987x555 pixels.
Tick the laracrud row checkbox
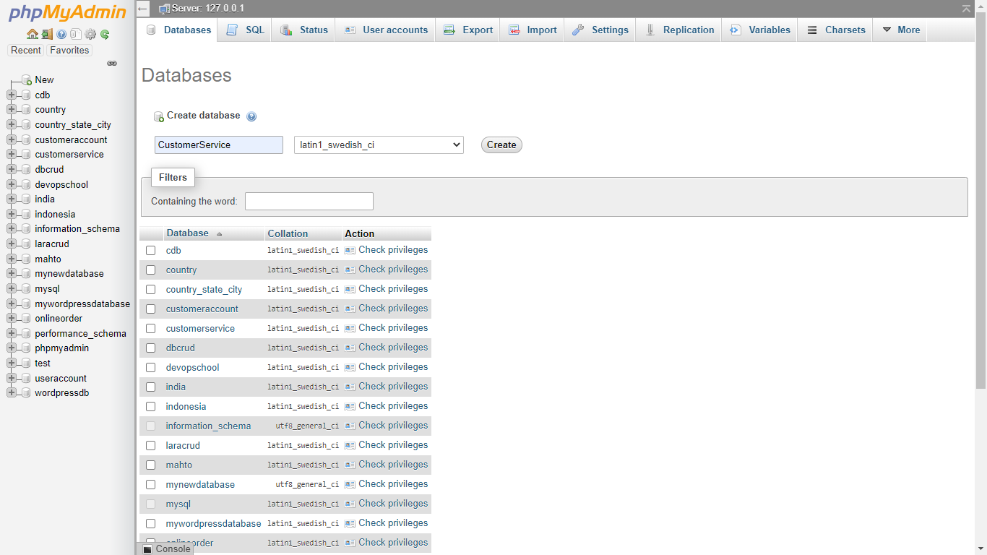pyautogui.click(x=151, y=446)
